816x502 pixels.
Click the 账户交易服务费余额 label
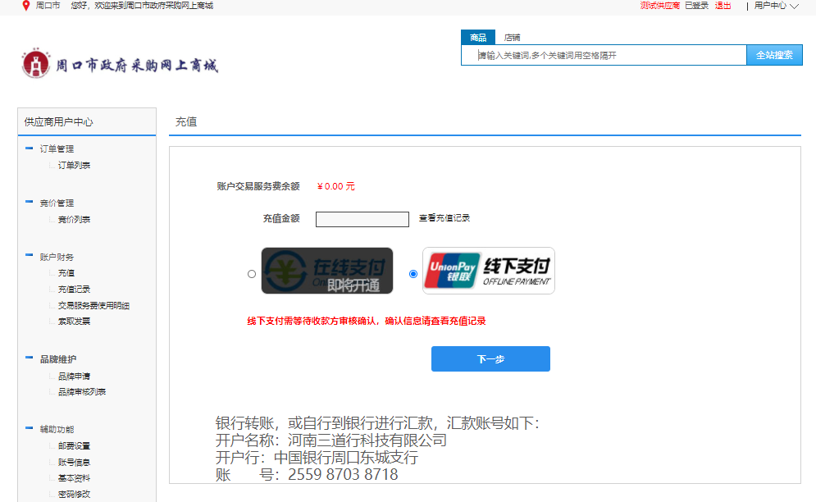click(258, 186)
